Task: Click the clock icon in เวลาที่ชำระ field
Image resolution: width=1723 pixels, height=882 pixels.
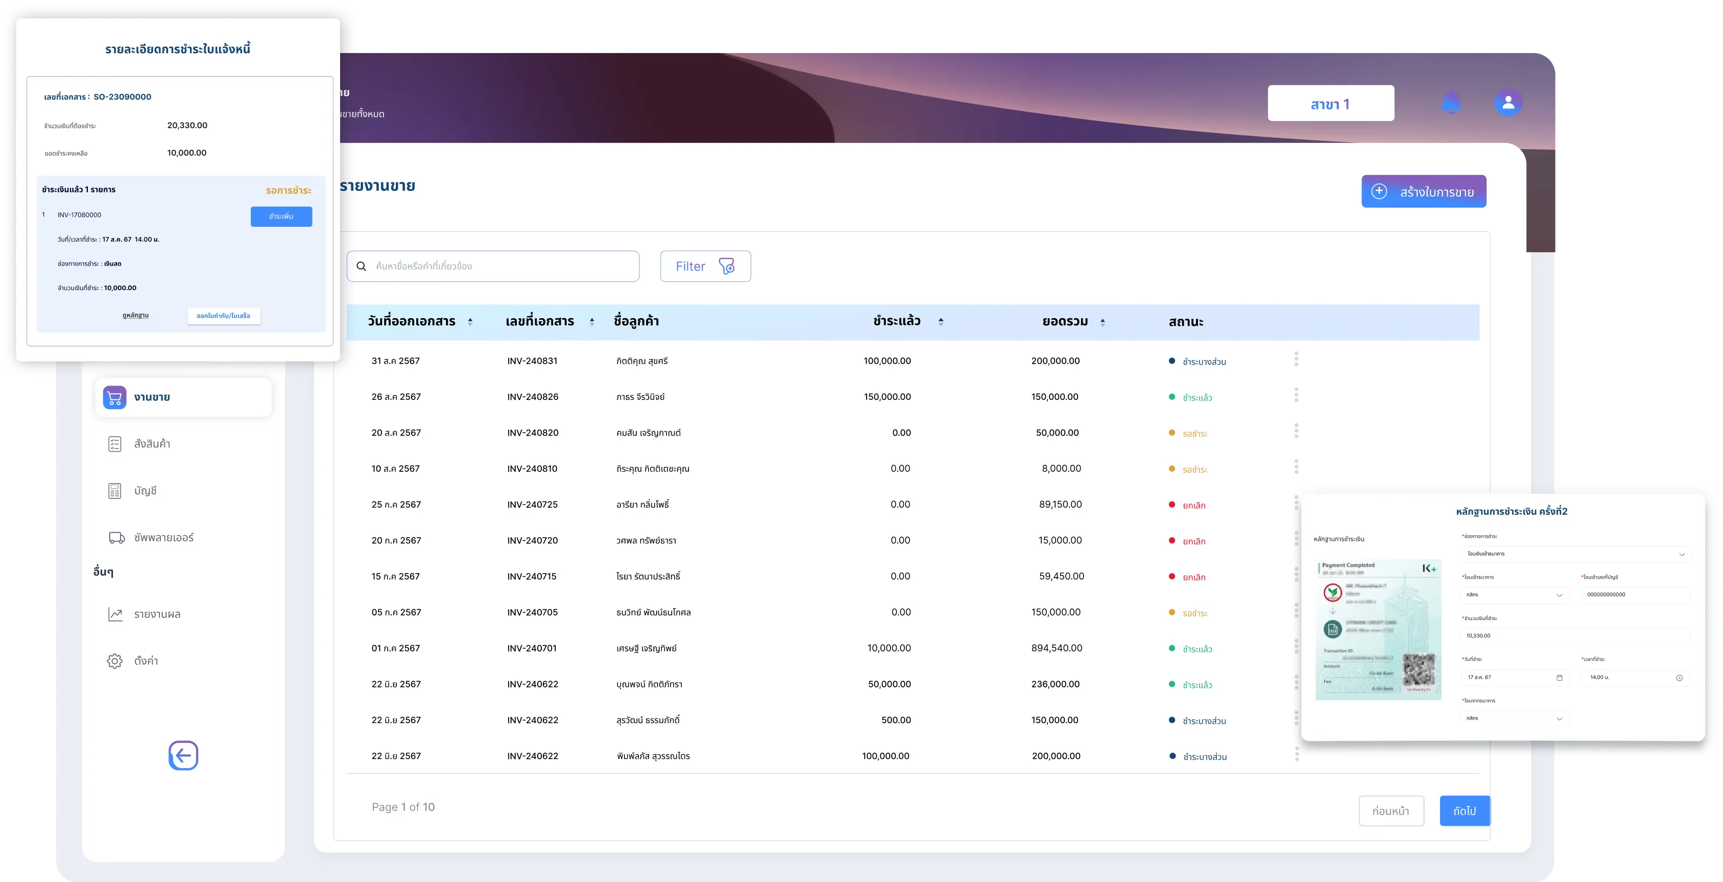Action: [x=1679, y=677]
